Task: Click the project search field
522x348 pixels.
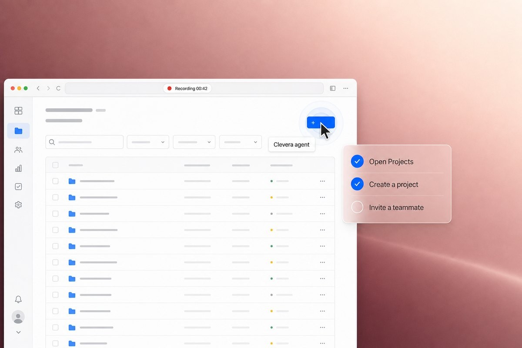Action: click(84, 142)
